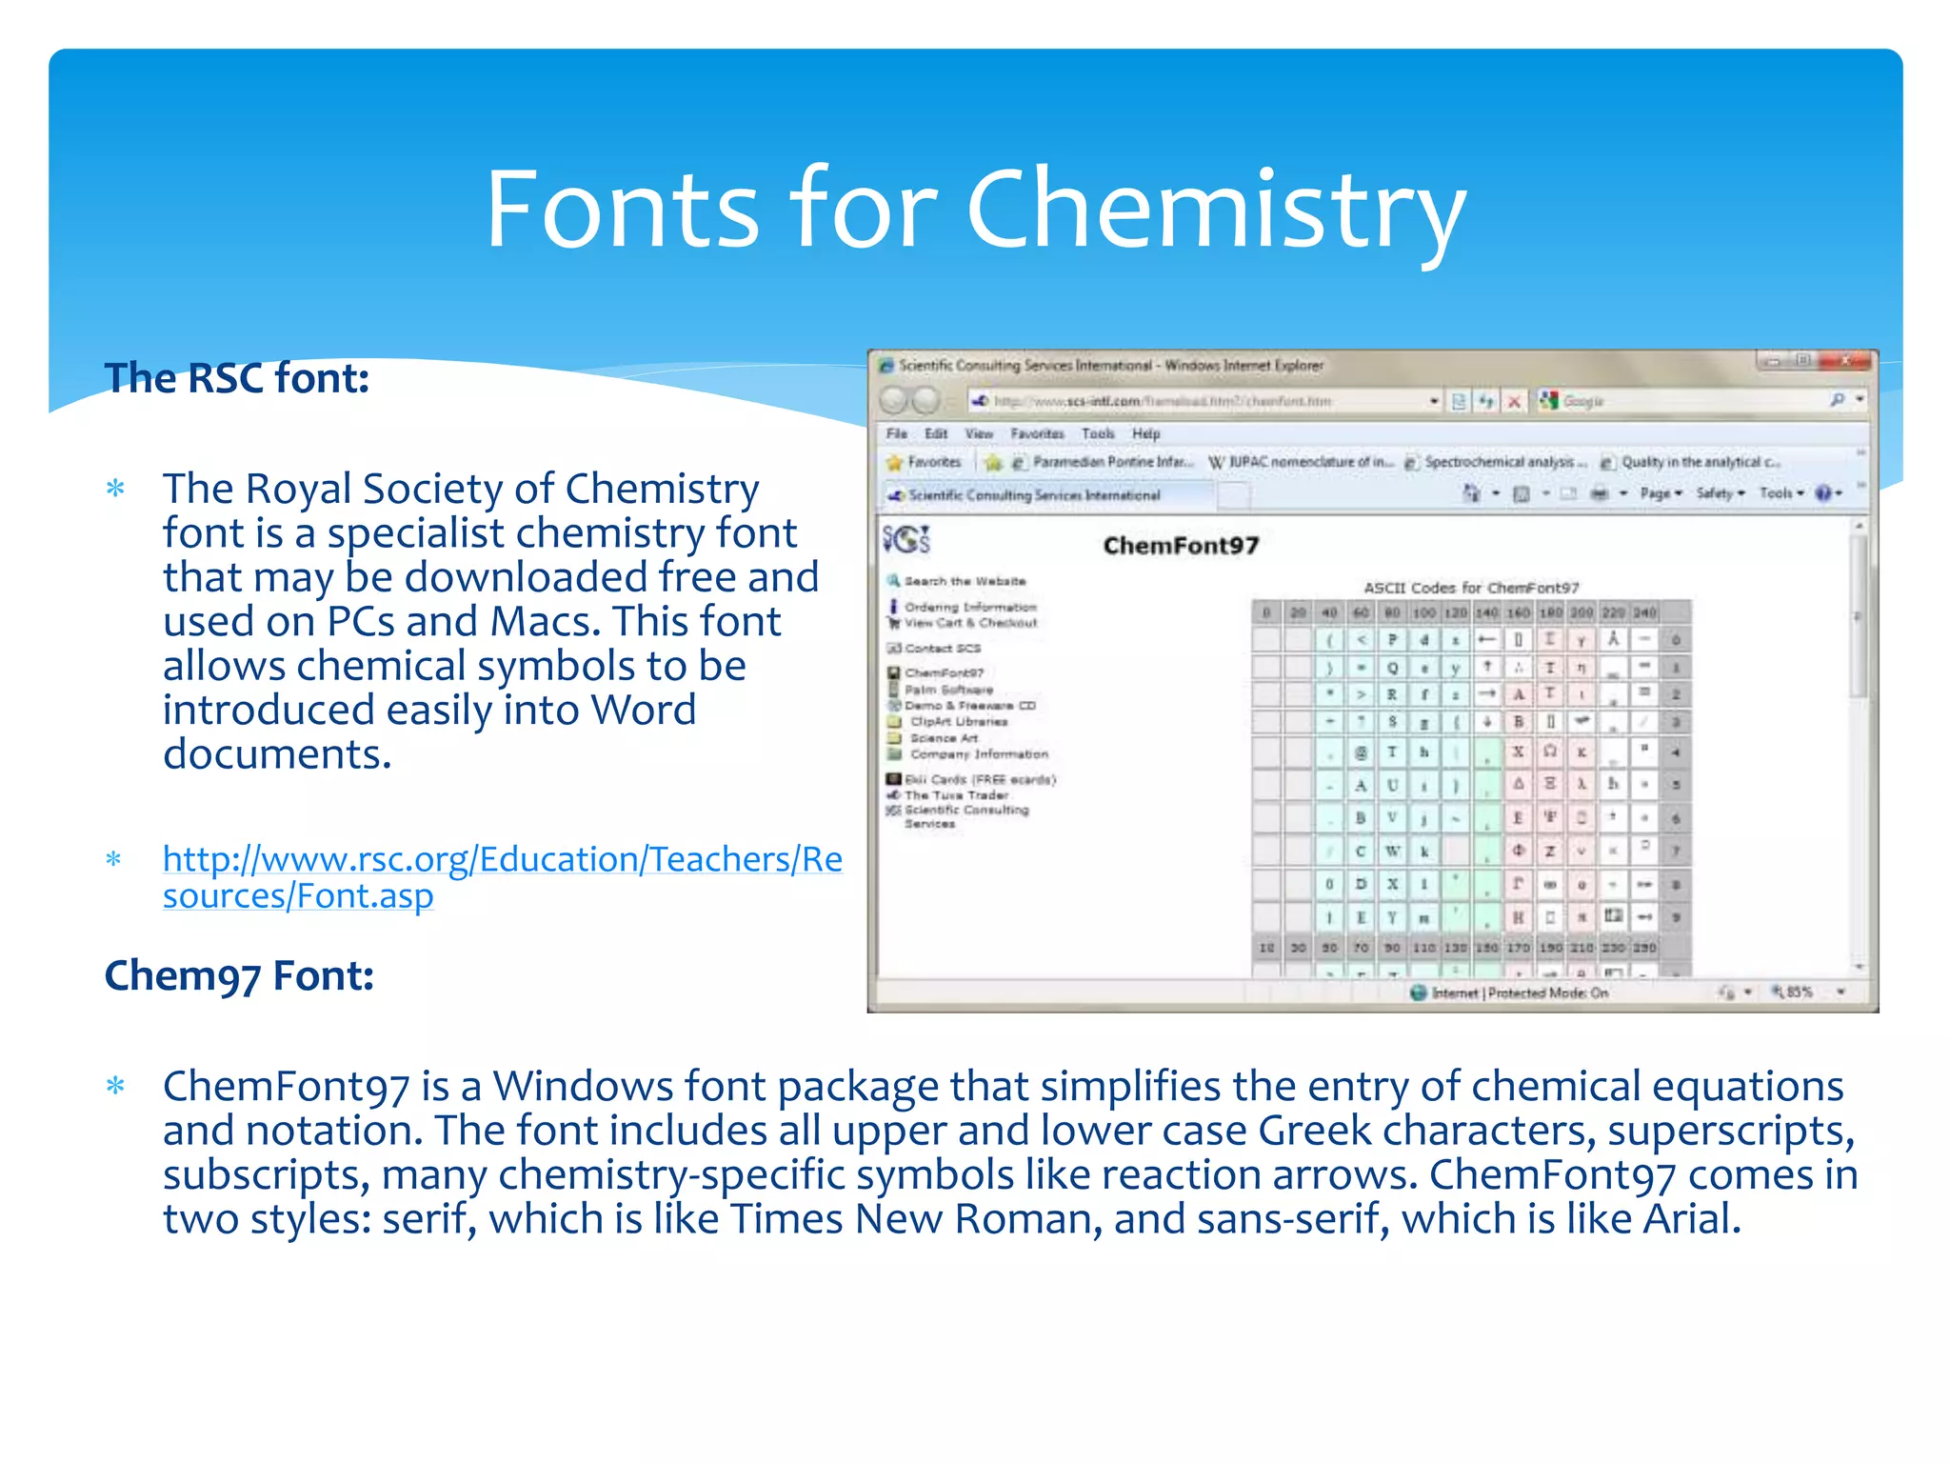Screen dimensions: 1950x1463
Task: Click the scrollbar down arrow
Action: pos(1860,967)
